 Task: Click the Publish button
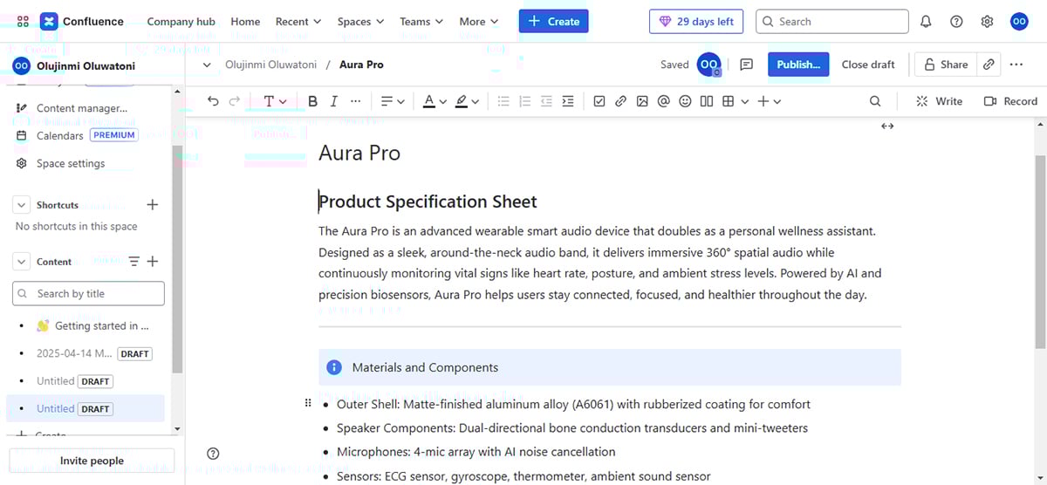click(797, 65)
